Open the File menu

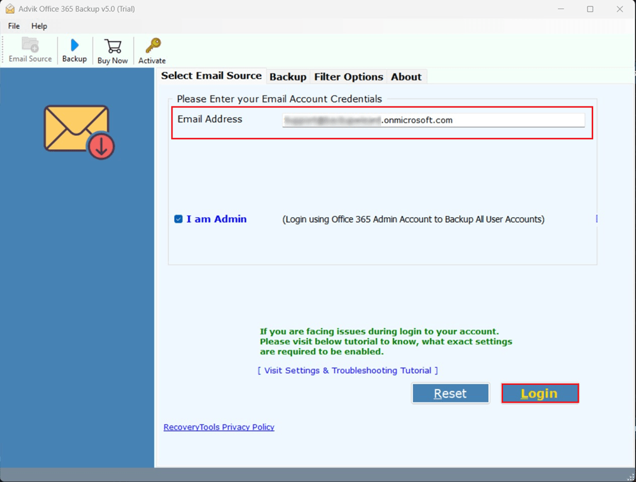pos(14,26)
